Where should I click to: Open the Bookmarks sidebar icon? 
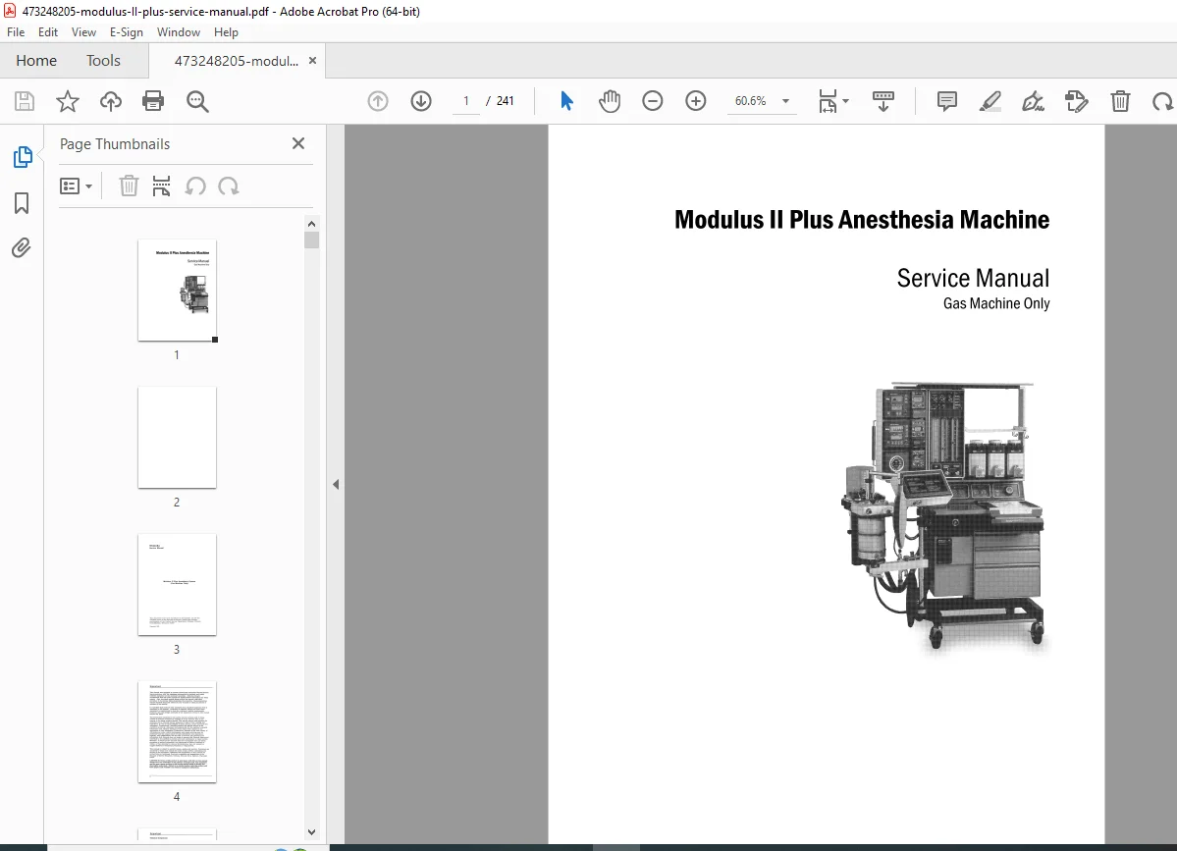pyautogui.click(x=22, y=202)
